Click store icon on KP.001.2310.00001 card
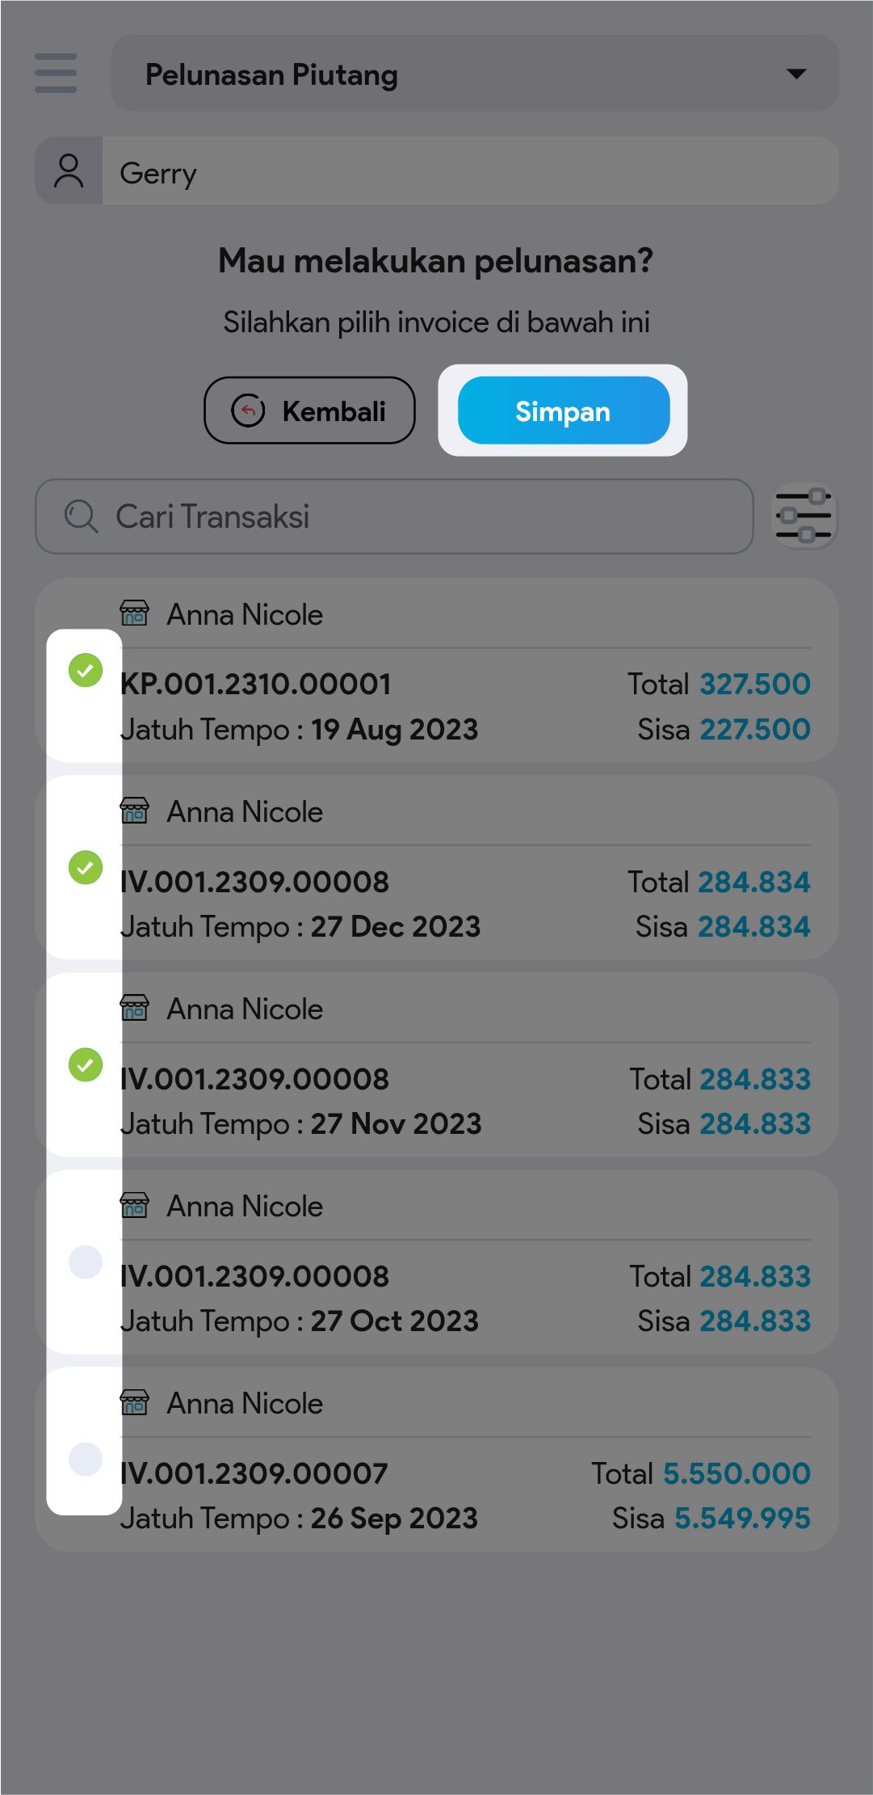Screen dimensions: 873x1795 click(x=134, y=614)
